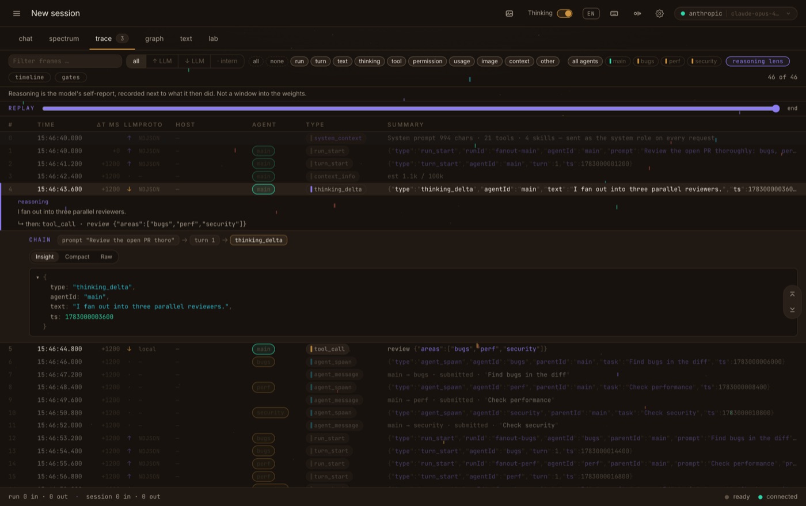Switch to the graph tab

(x=154, y=39)
